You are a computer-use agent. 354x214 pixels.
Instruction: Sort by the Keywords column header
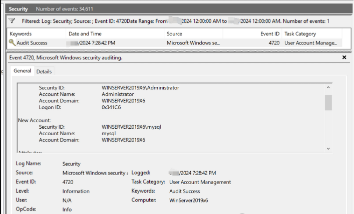(x=37, y=34)
